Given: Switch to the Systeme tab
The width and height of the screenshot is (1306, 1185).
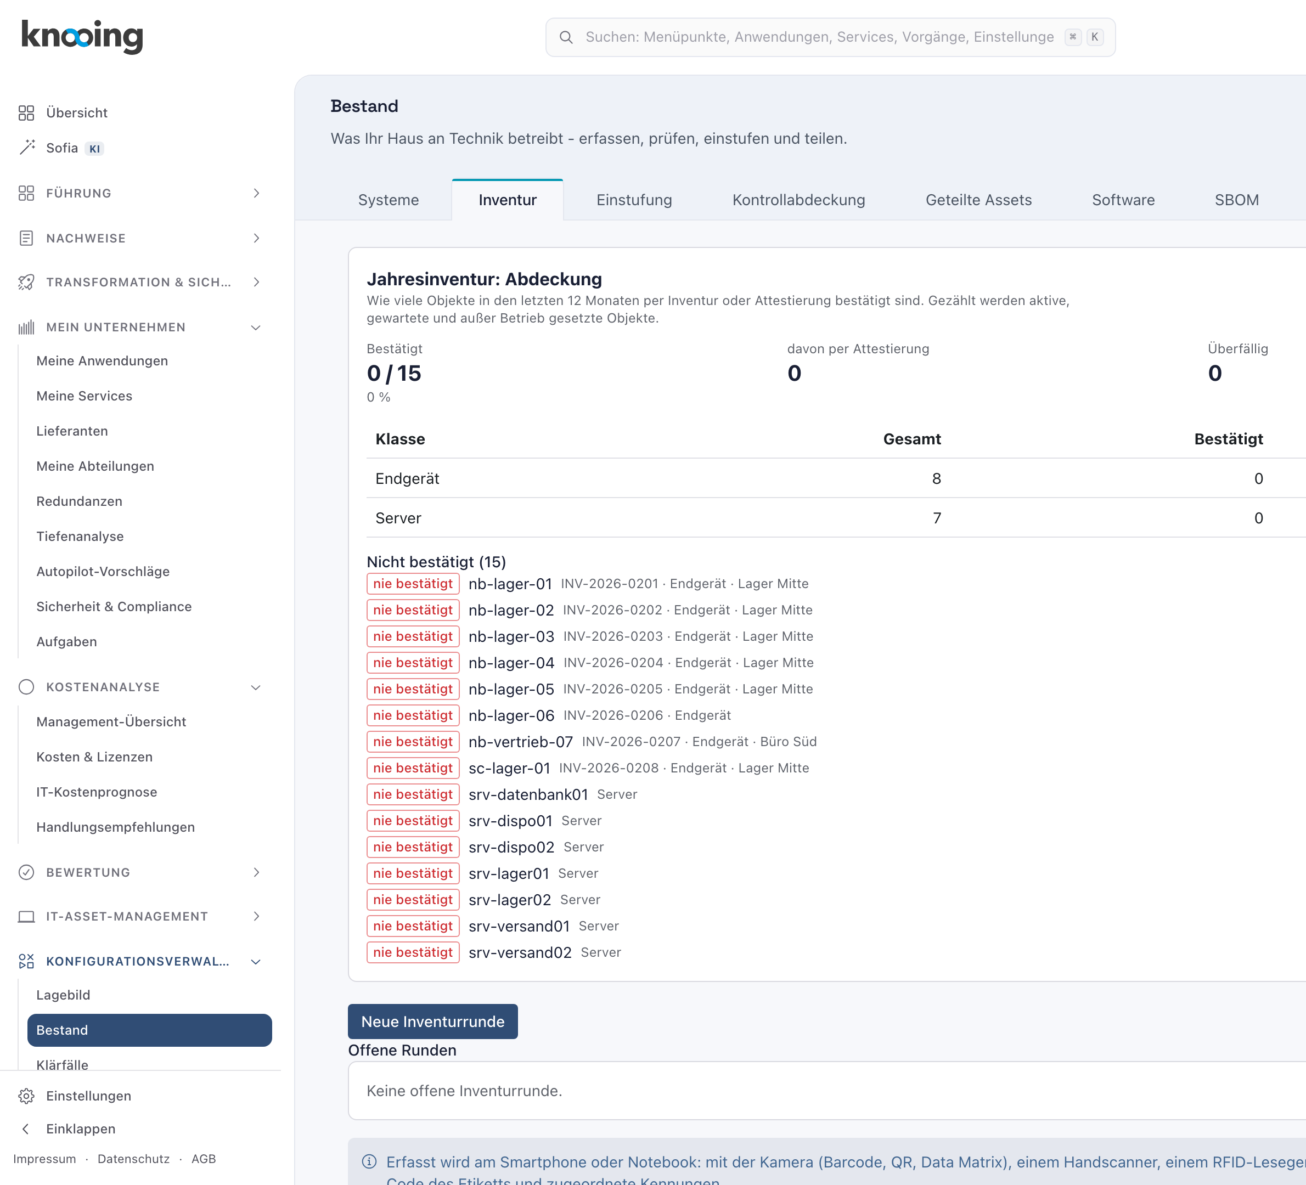Looking at the screenshot, I should pos(389,200).
